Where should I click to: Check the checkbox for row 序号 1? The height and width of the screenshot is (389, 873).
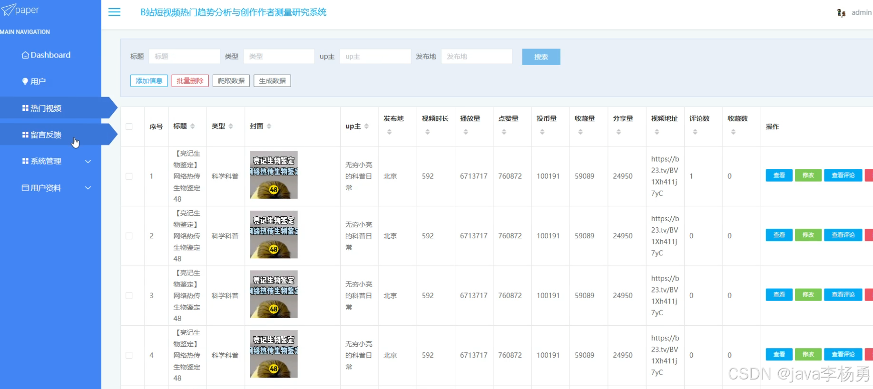point(129,176)
